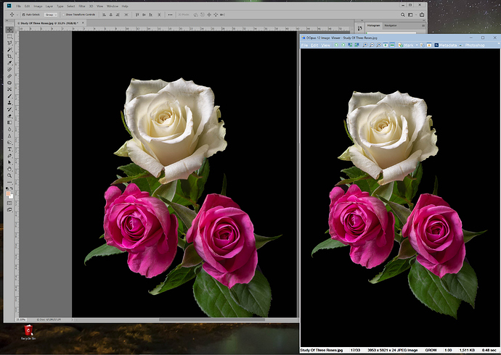
Task: Open DOpus viewer File menu
Action: pyautogui.click(x=304, y=45)
